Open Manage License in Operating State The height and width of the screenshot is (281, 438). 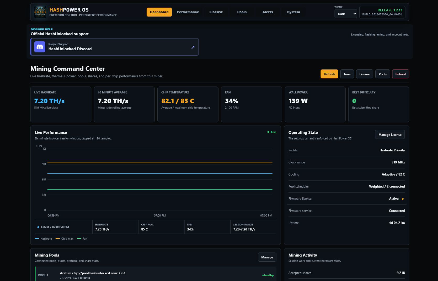(390, 134)
